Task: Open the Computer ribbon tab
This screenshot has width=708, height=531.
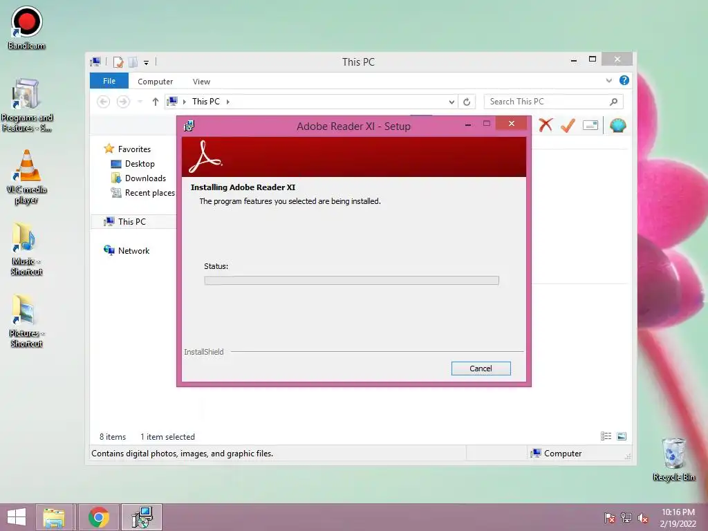Action: tap(156, 82)
